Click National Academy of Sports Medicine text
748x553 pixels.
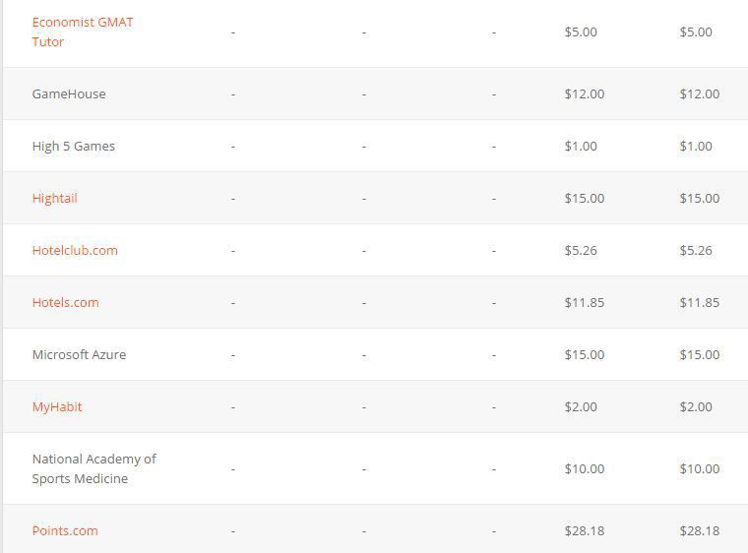93,468
